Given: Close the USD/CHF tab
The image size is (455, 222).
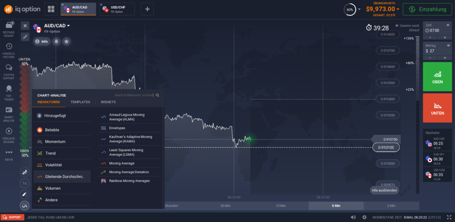Looking at the screenshot, I should 101,4.
